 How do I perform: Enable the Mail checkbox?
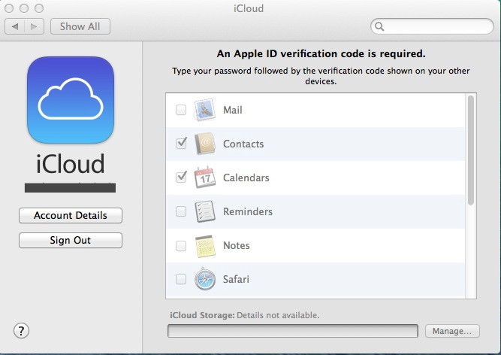click(x=181, y=110)
